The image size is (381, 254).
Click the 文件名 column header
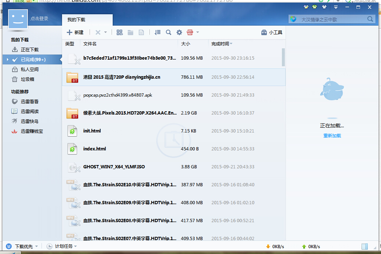click(90, 44)
